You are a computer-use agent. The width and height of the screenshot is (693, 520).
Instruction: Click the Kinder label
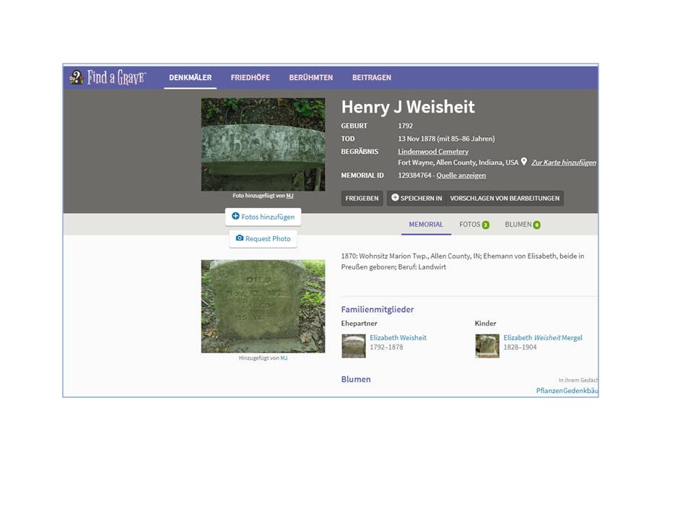(x=485, y=324)
